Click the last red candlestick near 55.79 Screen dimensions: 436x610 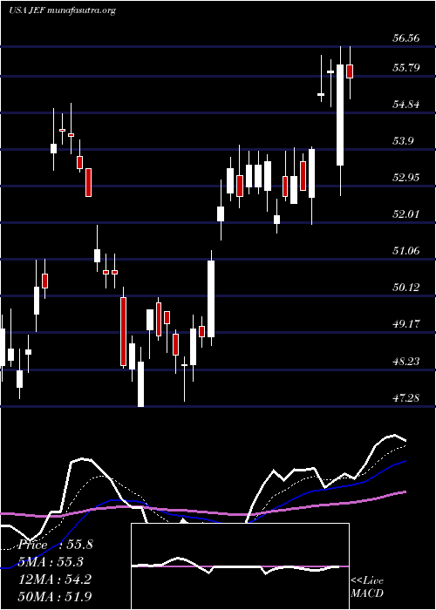(x=350, y=71)
